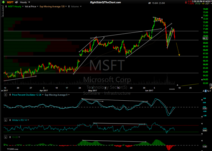
Task: Close the 13-33 indicator pane
Action: [x=6, y=137]
